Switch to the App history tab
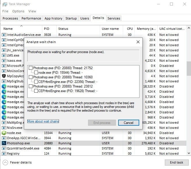 click(53, 18)
